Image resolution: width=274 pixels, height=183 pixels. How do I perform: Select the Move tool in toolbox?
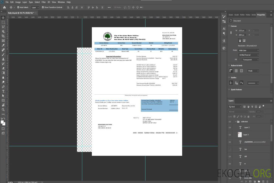3,18
